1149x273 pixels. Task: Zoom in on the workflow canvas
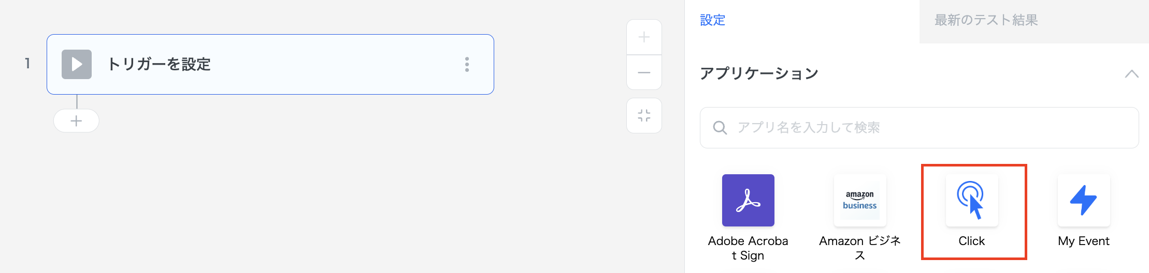[644, 37]
